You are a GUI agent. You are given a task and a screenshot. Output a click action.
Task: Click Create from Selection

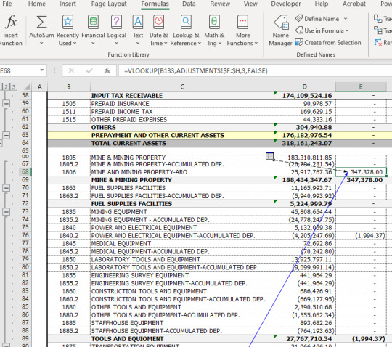click(x=328, y=43)
